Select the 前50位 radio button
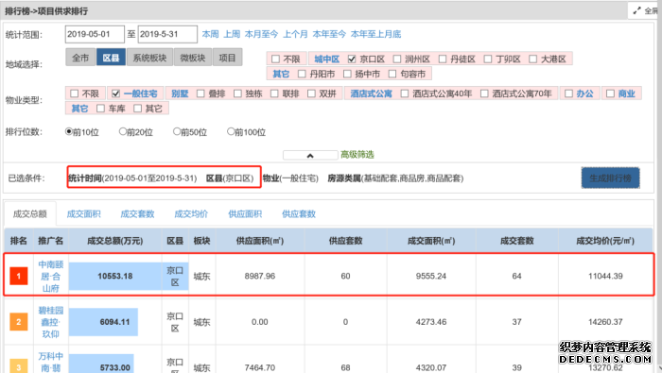This screenshot has height=373, width=662. click(x=177, y=131)
